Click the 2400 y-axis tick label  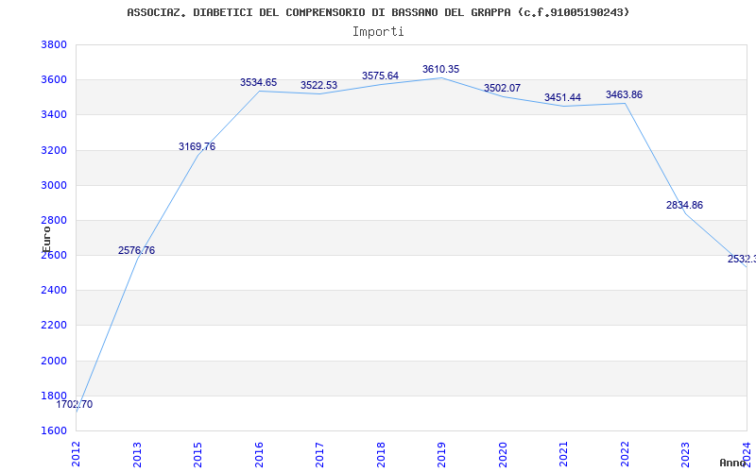pyautogui.click(x=54, y=291)
